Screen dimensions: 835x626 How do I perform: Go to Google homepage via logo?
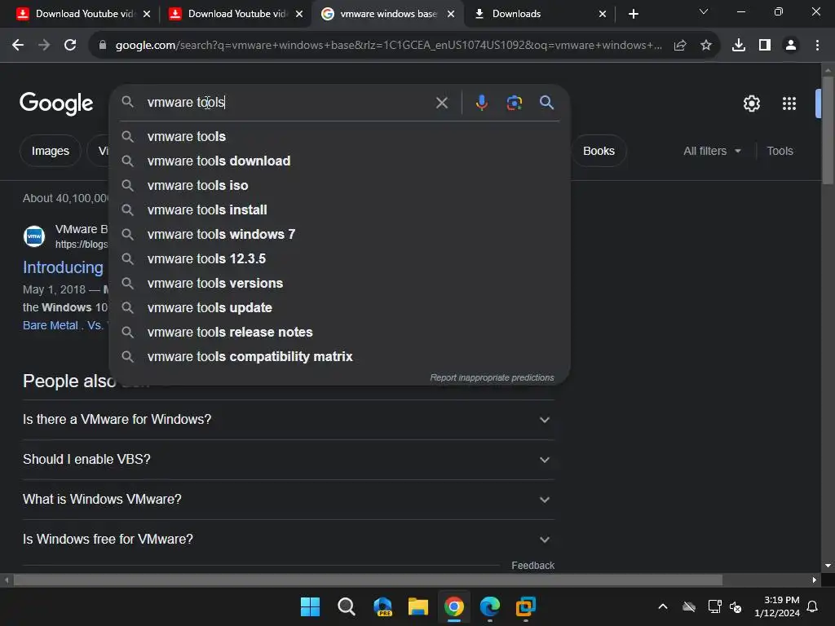coord(56,104)
